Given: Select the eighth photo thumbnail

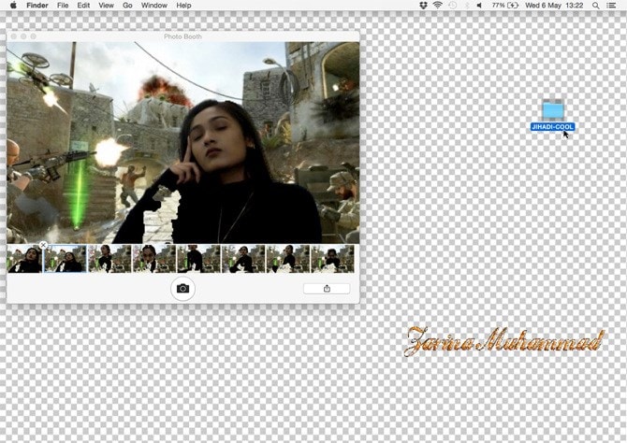Looking at the screenshot, I should (x=332, y=259).
